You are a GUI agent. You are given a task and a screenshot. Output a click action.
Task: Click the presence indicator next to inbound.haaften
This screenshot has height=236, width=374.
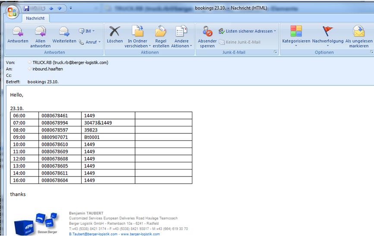[x=30, y=69]
